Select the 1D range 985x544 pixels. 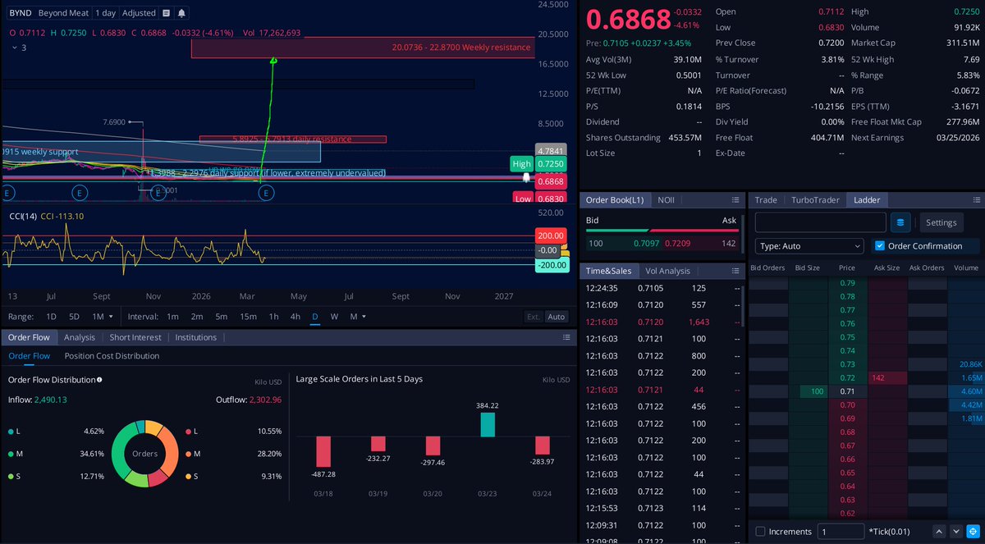coord(51,317)
